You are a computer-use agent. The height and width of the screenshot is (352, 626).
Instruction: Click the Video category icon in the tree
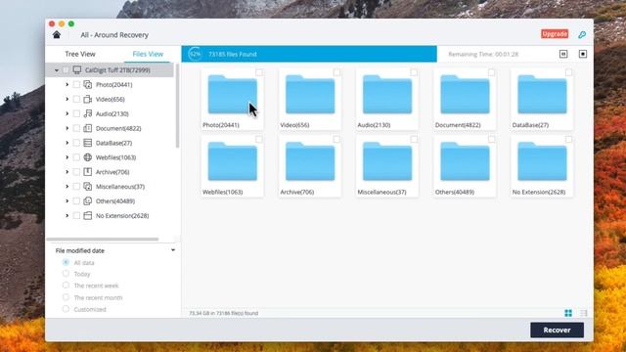coord(88,99)
